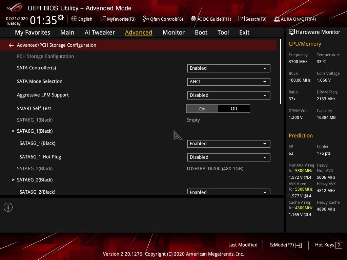The height and width of the screenshot is (260, 347).
Task: Open MyFavorite list icon
Action: click(103, 19)
